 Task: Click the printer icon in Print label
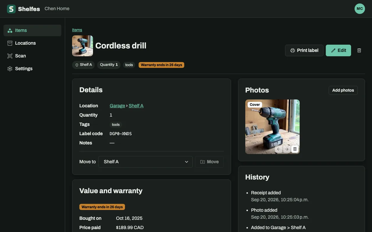tap(293, 50)
